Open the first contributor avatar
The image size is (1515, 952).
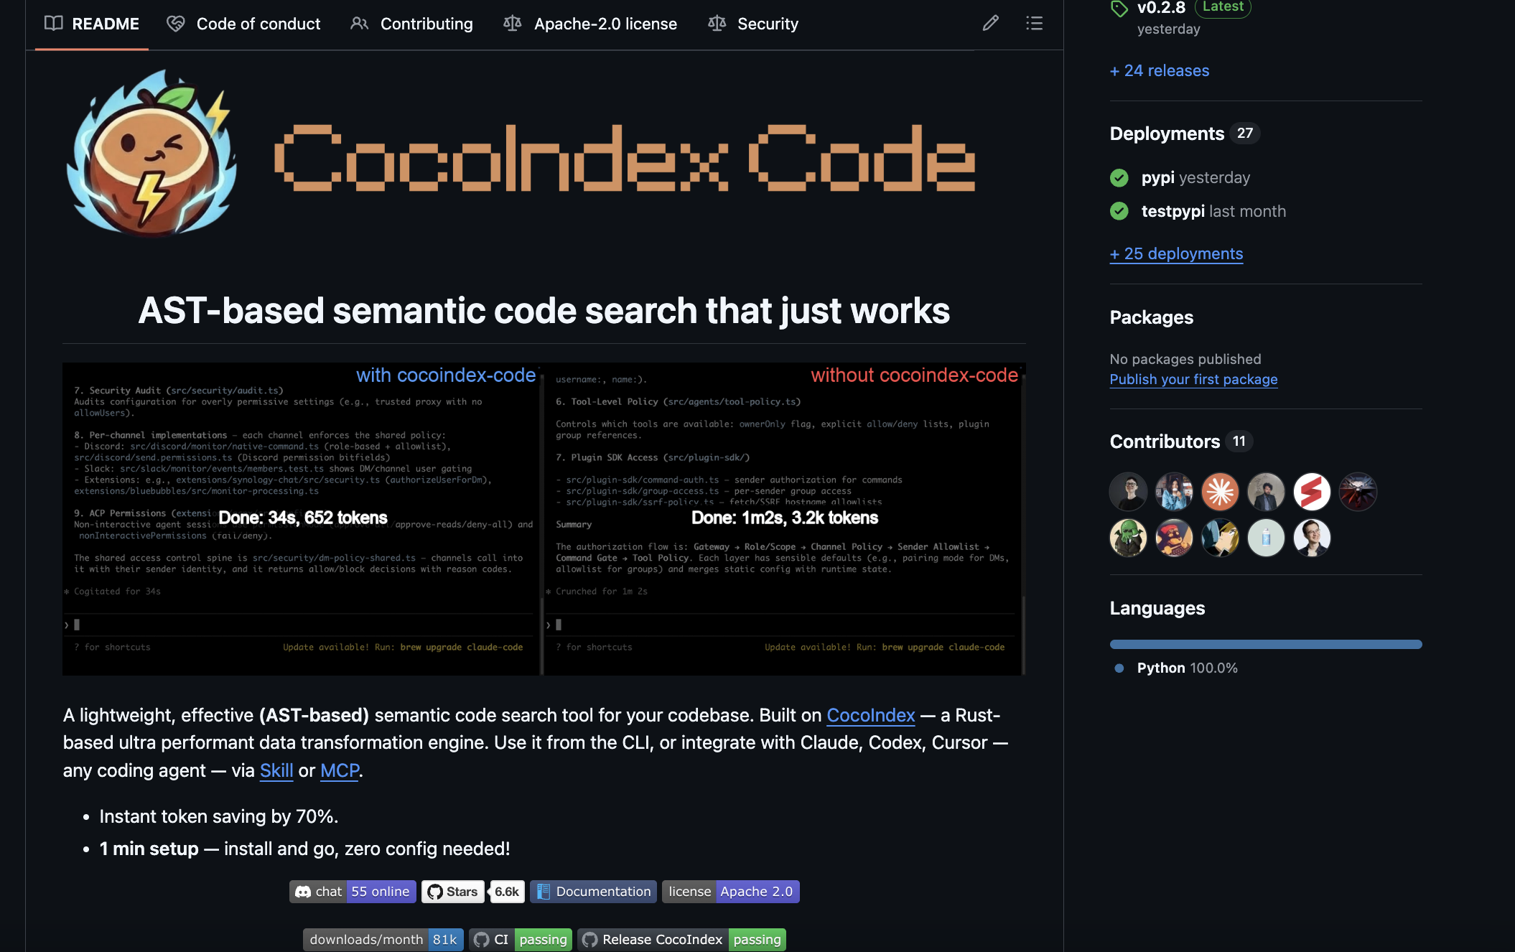pos(1128,491)
